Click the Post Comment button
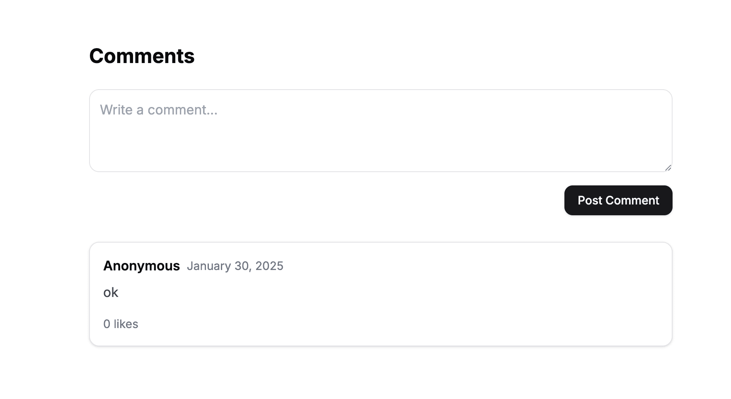The width and height of the screenshot is (731, 399). click(x=618, y=200)
